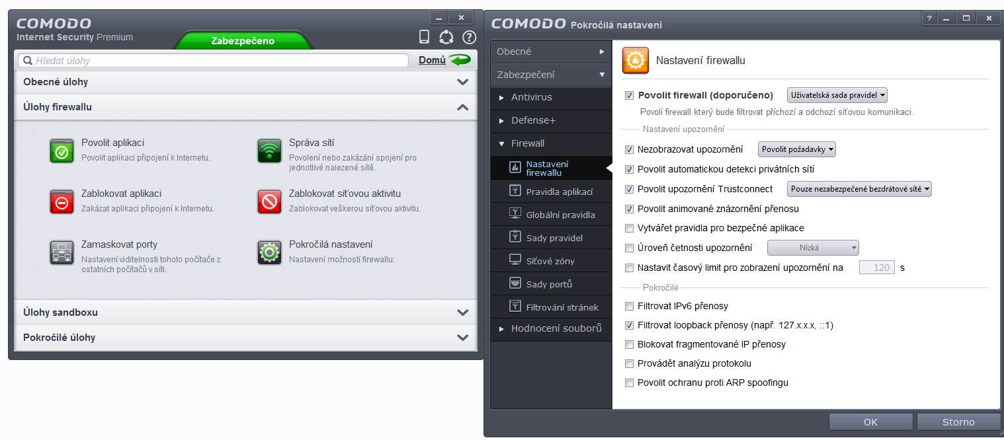Click the mobile device icon in header
This screenshot has width=1004, height=440.
click(x=425, y=37)
